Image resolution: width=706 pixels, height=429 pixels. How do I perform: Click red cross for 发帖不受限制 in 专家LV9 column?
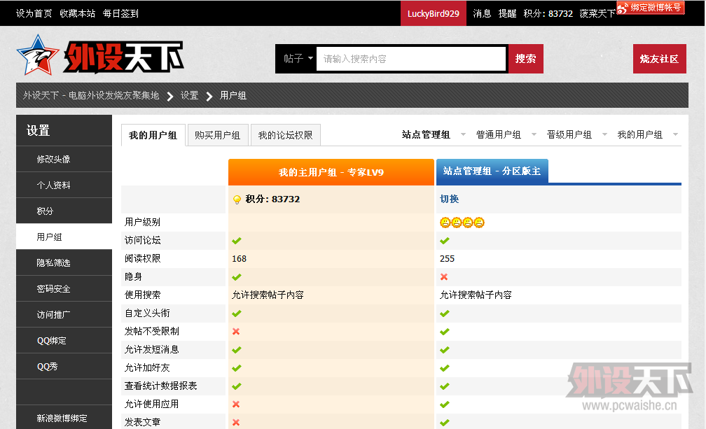(x=236, y=332)
